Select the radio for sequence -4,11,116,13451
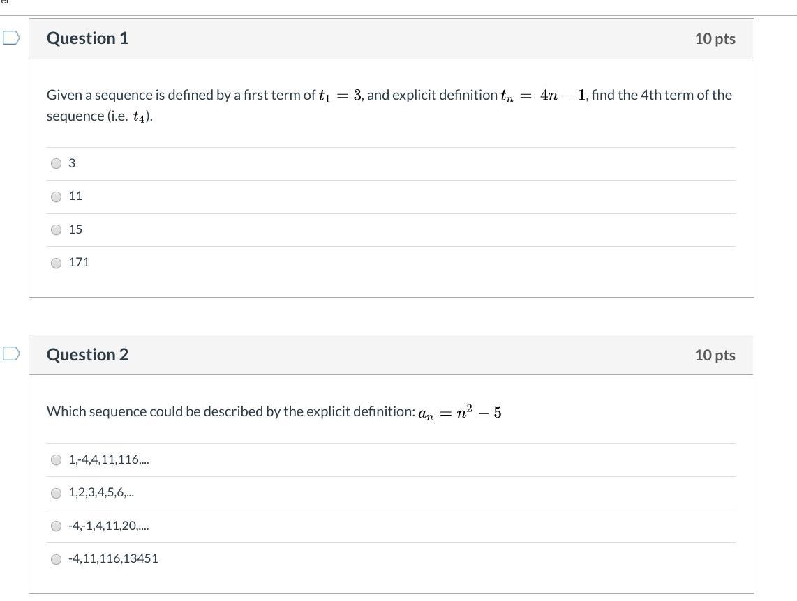This screenshot has width=797, height=601. tap(57, 558)
